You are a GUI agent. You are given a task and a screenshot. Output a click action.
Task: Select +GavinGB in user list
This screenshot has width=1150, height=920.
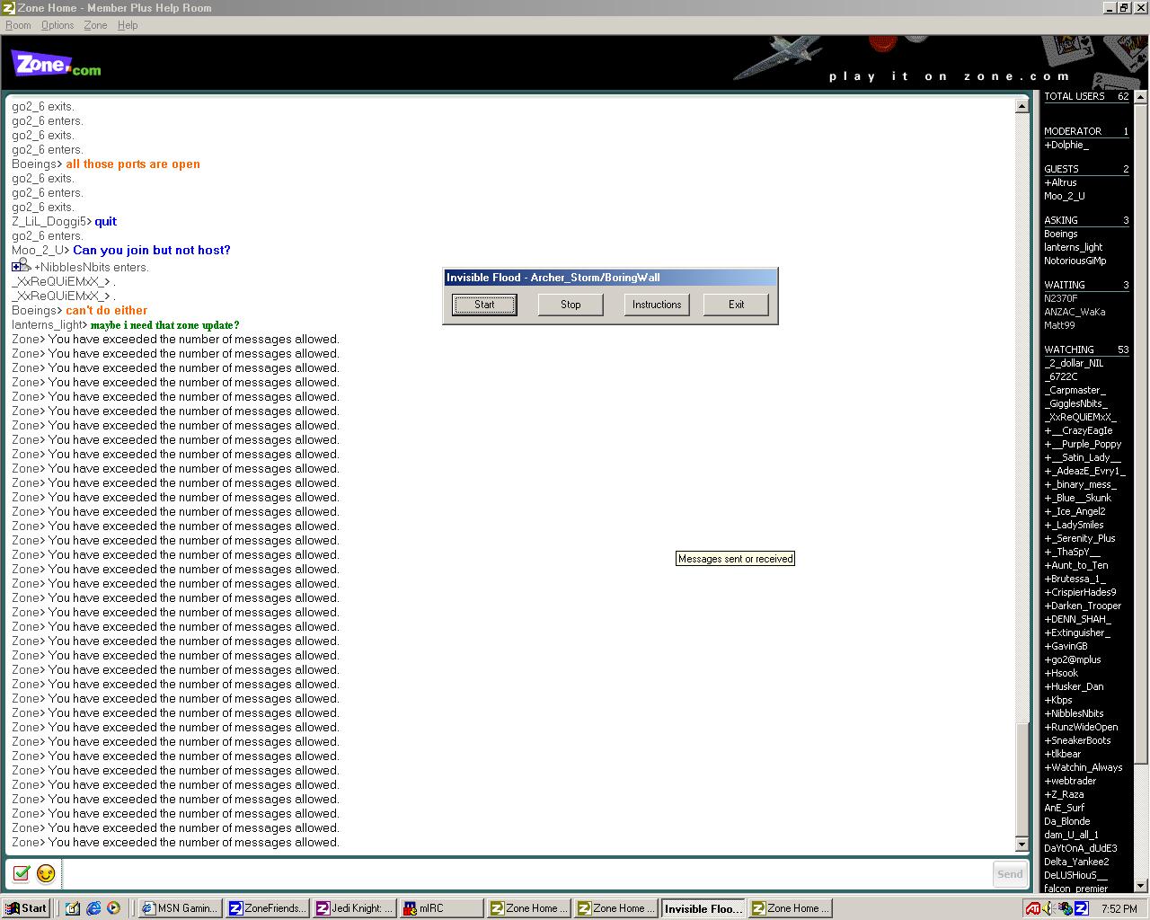tap(1066, 646)
